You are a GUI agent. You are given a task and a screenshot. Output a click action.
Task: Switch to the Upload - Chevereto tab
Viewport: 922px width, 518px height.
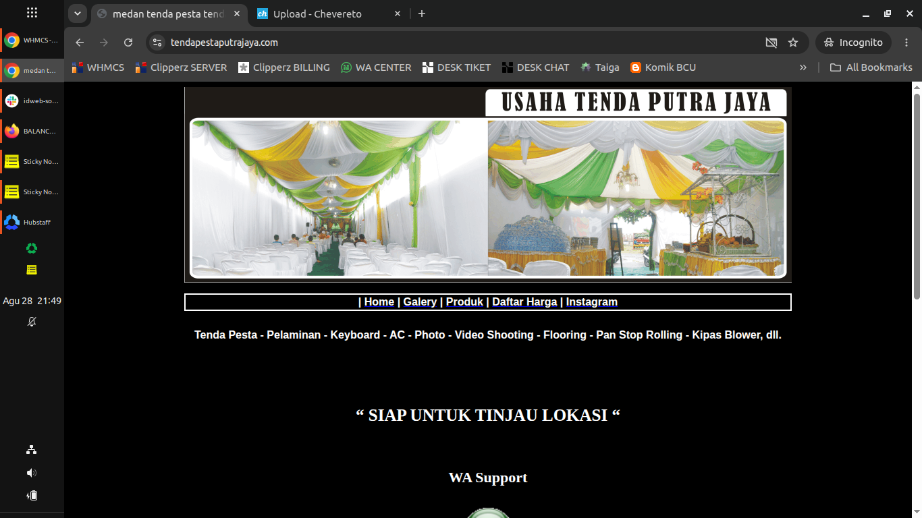tap(330, 13)
